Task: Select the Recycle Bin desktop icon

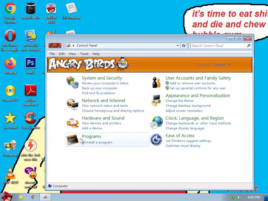Action: click(x=30, y=10)
